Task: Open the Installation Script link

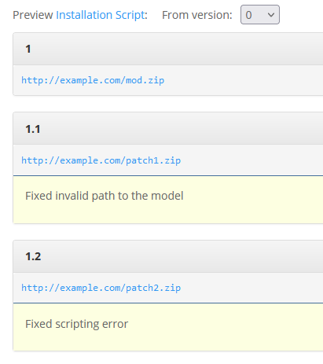Action: [101, 15]
